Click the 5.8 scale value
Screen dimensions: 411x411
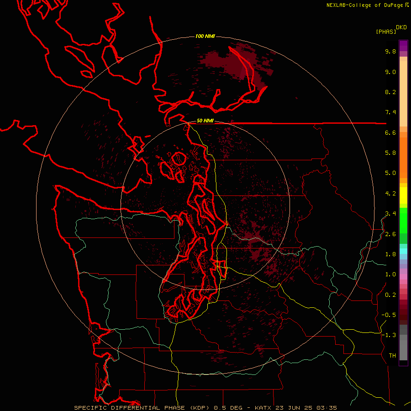390,153
